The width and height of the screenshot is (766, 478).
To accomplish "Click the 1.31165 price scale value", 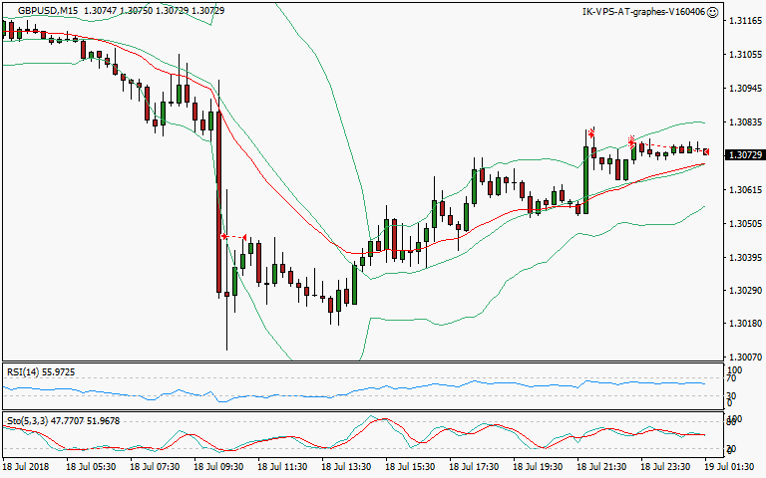I will pos(745,21).
